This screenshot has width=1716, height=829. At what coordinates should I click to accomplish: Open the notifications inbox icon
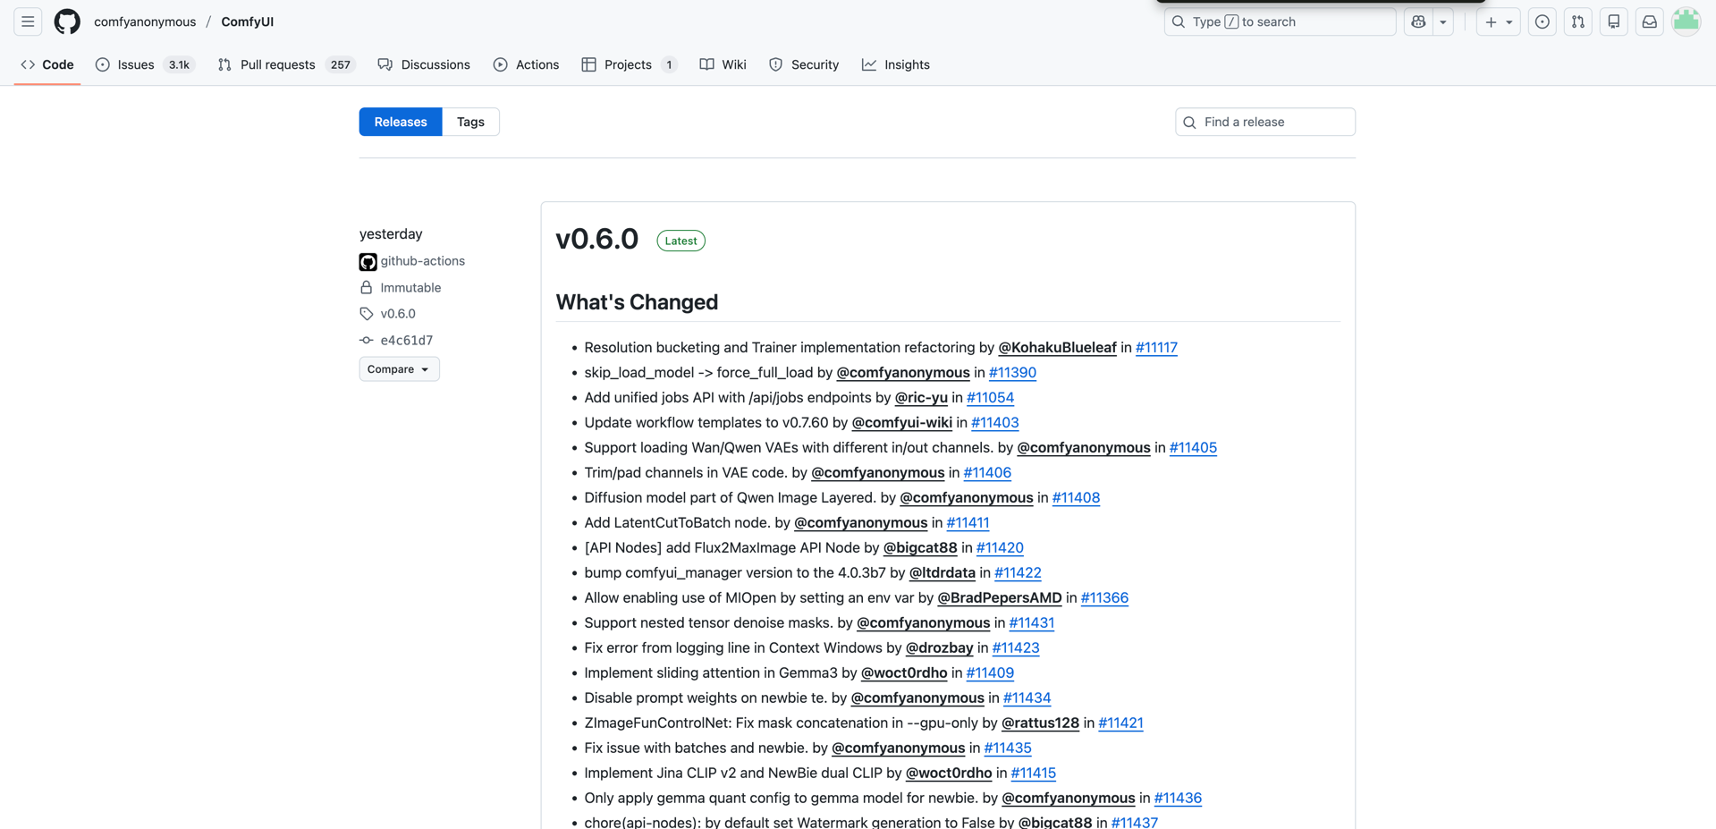click(x=1649, y=21)
